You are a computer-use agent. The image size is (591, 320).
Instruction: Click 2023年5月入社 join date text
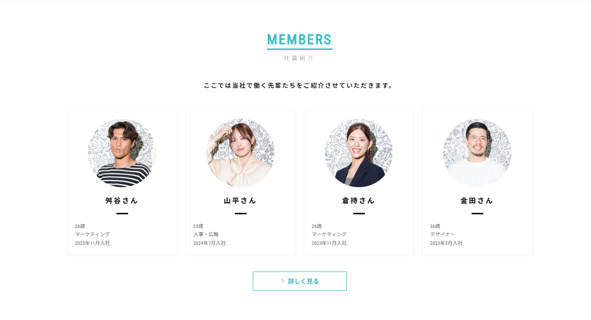point(446,243)
